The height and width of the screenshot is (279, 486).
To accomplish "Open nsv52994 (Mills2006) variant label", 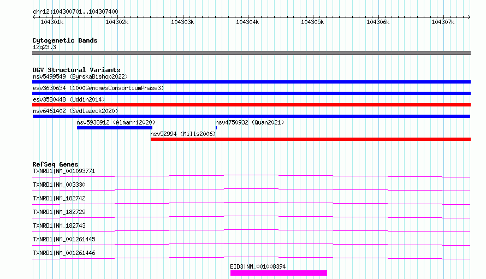I will 183,134.
